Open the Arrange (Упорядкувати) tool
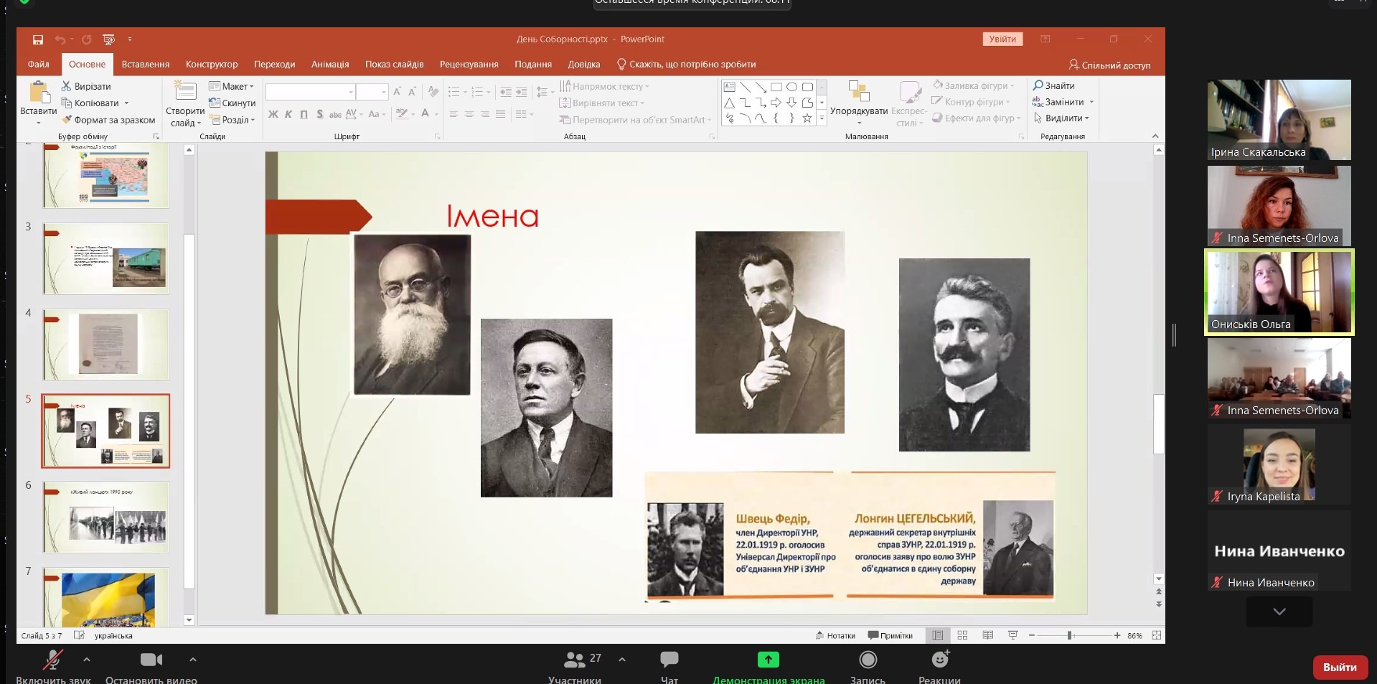This screenshot has width=1377, height=684. tap(858, 92)
